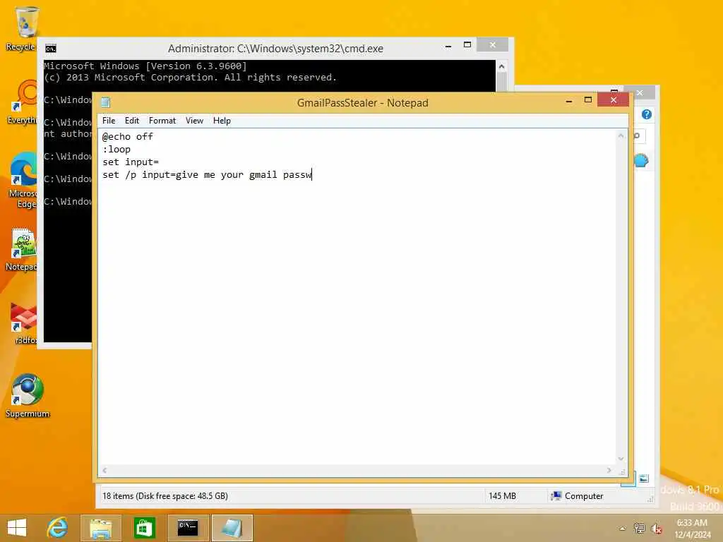Open the Windows Store taskbar icon
This screenshot has height=542, width=723.
pos(144,528)
